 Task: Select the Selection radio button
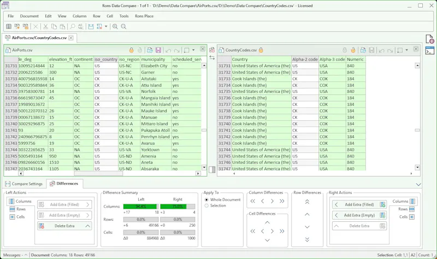click(206, 206)
